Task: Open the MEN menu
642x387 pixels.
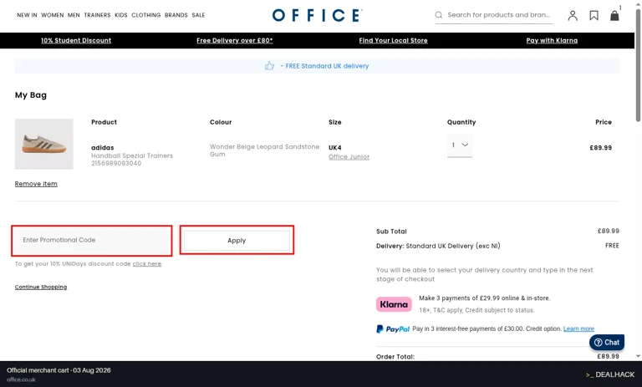Action: [74, 15]
